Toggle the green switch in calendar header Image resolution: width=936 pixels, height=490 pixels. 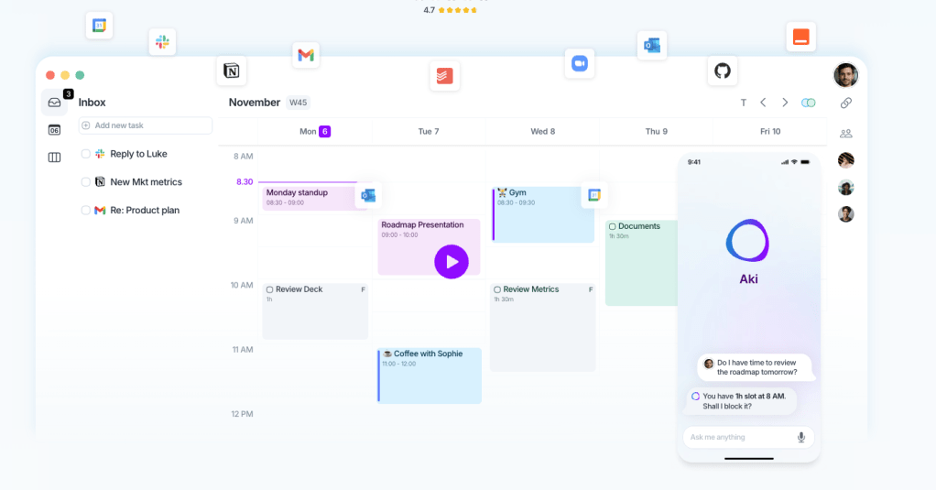point(808,103)
